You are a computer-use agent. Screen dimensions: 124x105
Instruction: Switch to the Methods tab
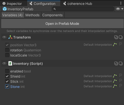click(33, 15)
